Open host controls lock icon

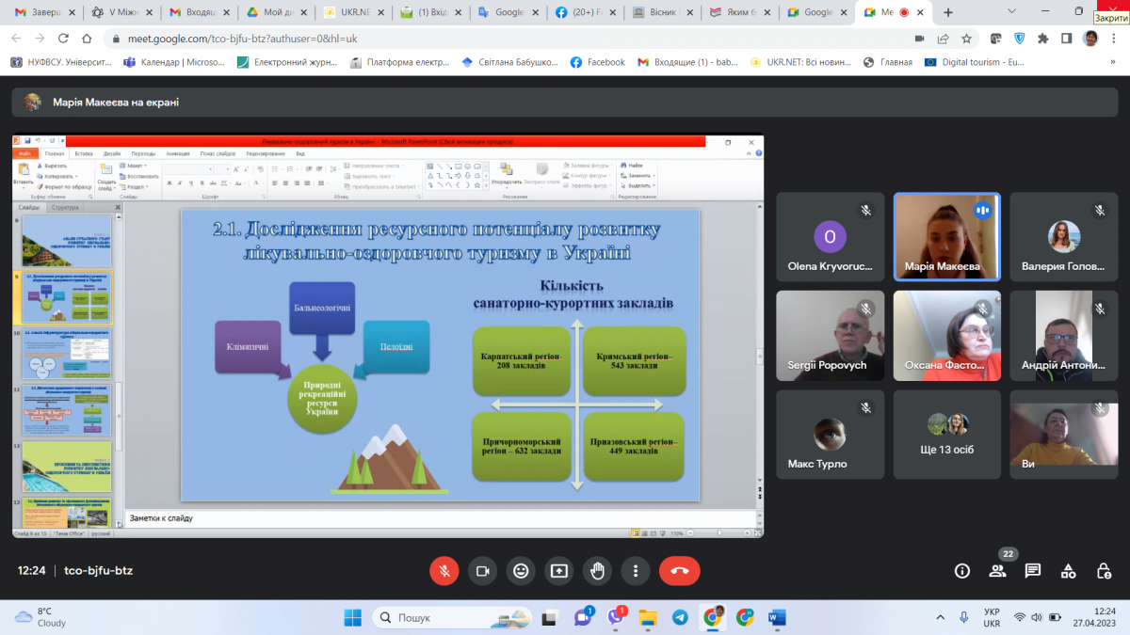(x=1105, y=570)
